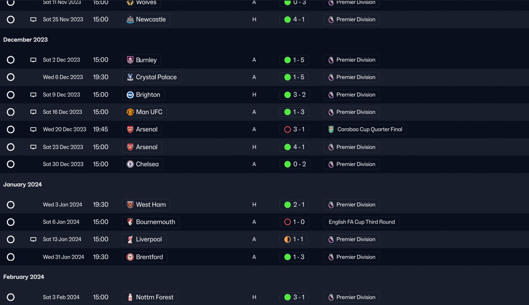Open the 1 - 1 Liverpool draw result
This screenshot has width=529, height=305.
point(294,239)
